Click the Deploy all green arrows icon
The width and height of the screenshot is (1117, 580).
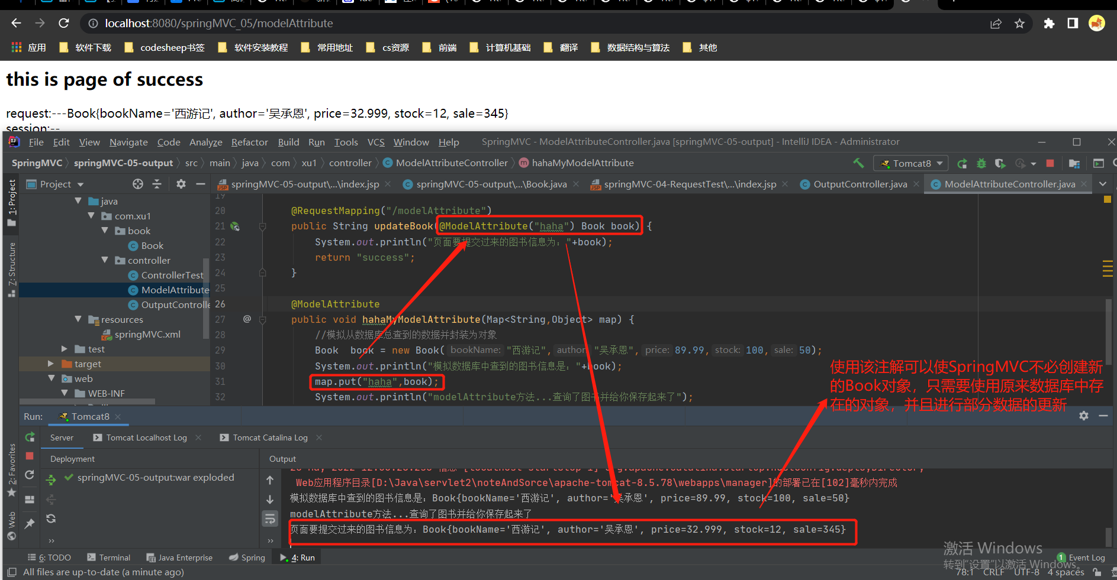(51, 479)
